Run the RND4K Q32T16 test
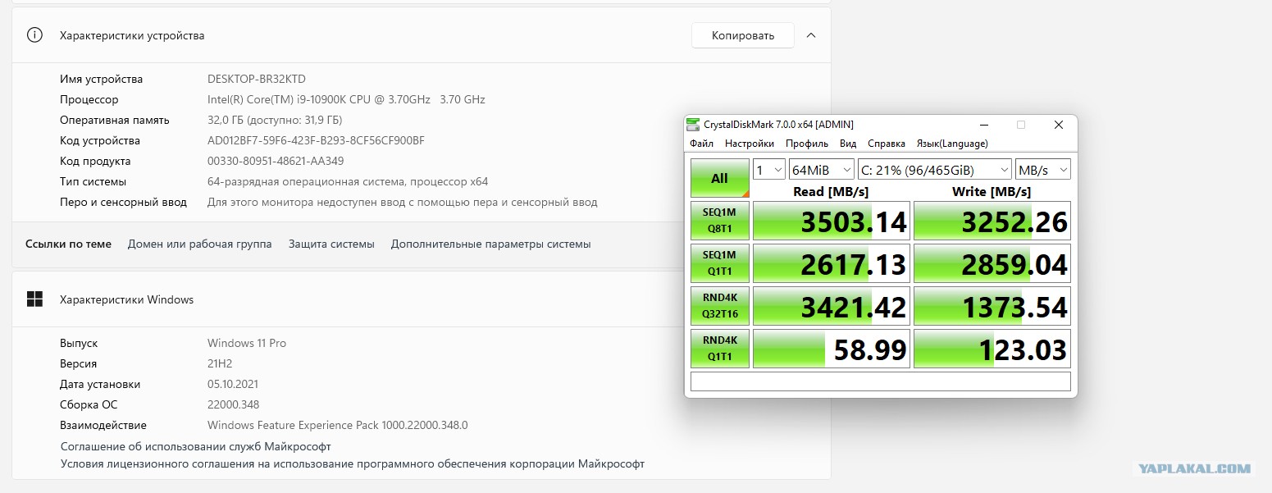This screenshot has height=493, width=1272. [719, 306]
